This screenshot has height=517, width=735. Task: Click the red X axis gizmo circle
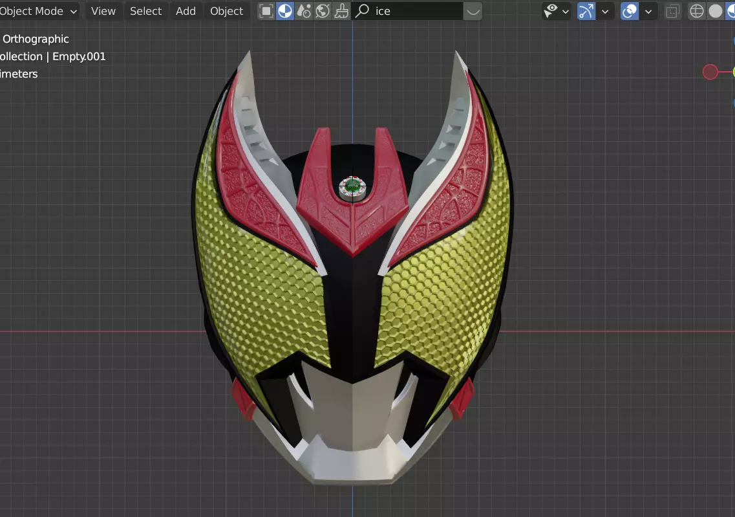click(x=710, y=72)
